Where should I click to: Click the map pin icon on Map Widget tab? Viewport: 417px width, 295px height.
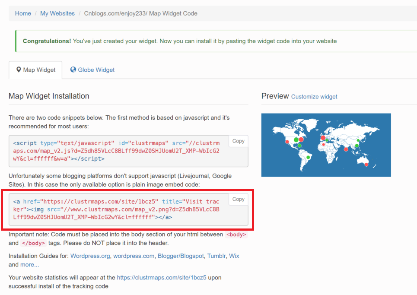pyautogui.click(x=19, y=70)
